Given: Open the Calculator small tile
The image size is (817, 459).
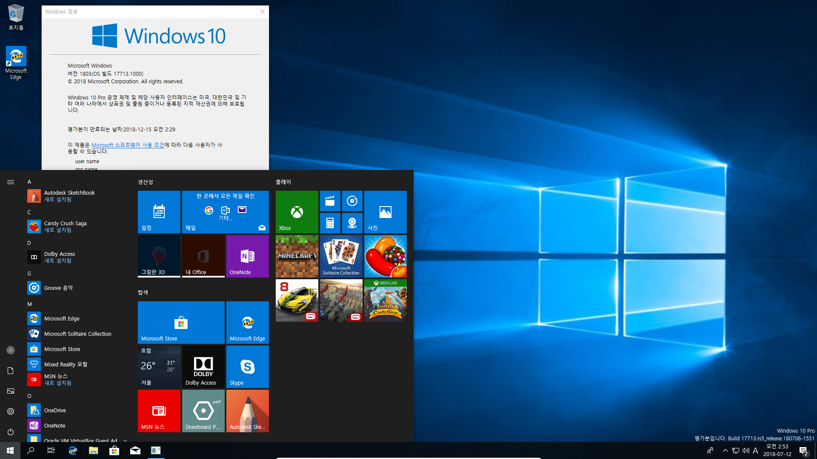Looking at the screenshot, I should tap(330, 223).
